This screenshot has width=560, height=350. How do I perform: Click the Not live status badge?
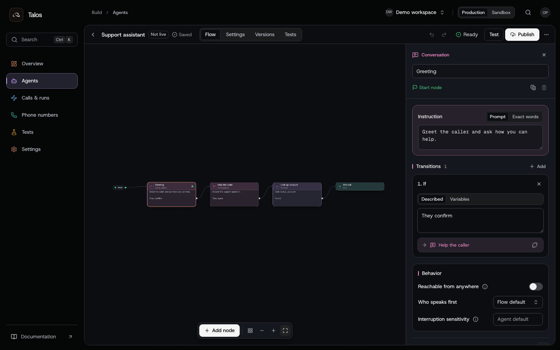(158, 35)
